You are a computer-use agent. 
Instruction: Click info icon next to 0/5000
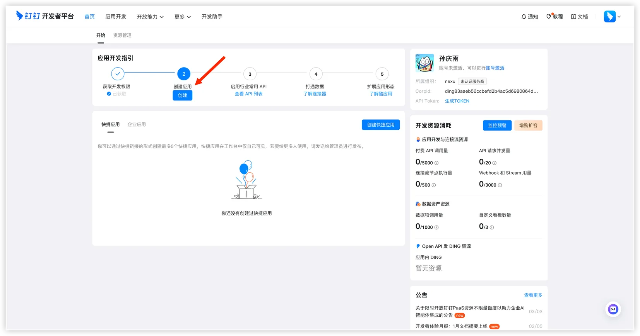pos(436,163)
